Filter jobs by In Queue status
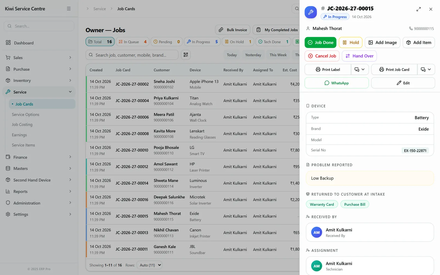Image resolution: width=440 pixels, height=275 pixels. coord(133,42)
